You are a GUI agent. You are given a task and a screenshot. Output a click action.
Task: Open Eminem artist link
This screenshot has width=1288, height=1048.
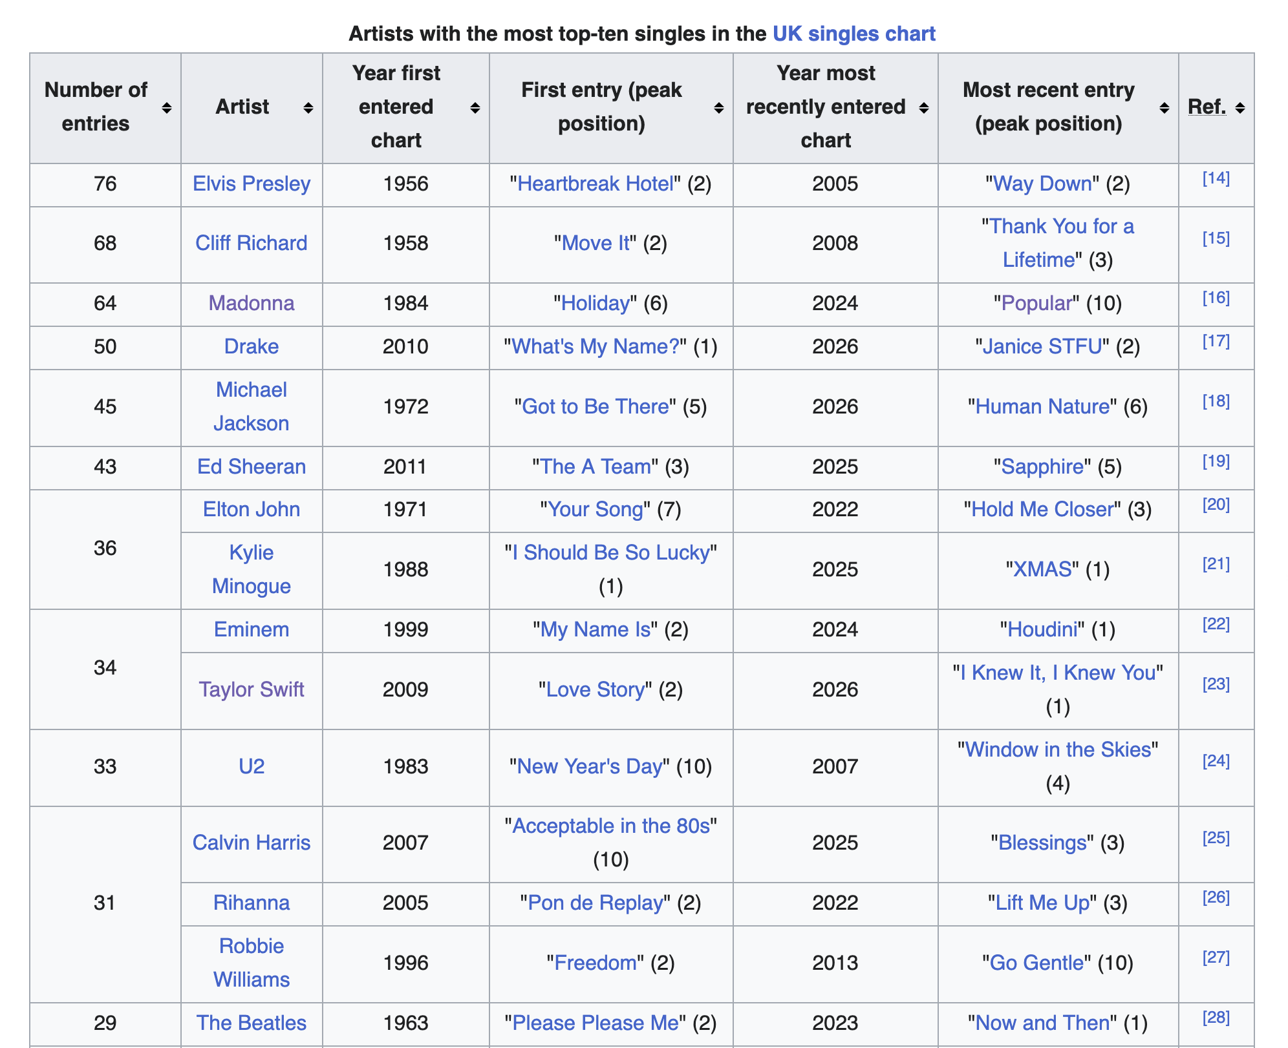point(252,630)
